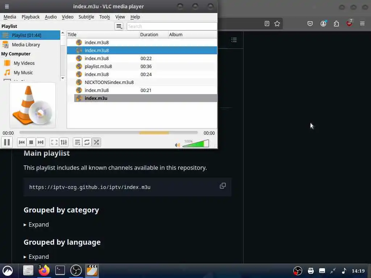Toggle fullscreen video mode
This screenshot has height=278, width=371.
click(x=54, y=142)
